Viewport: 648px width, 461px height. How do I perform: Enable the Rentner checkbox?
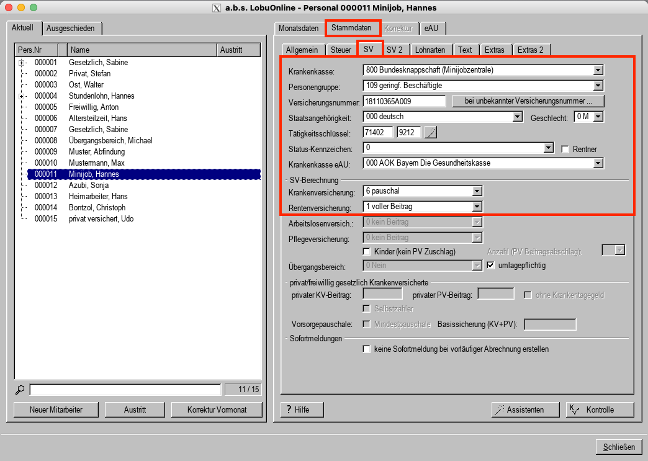click(x=565, y=149)
